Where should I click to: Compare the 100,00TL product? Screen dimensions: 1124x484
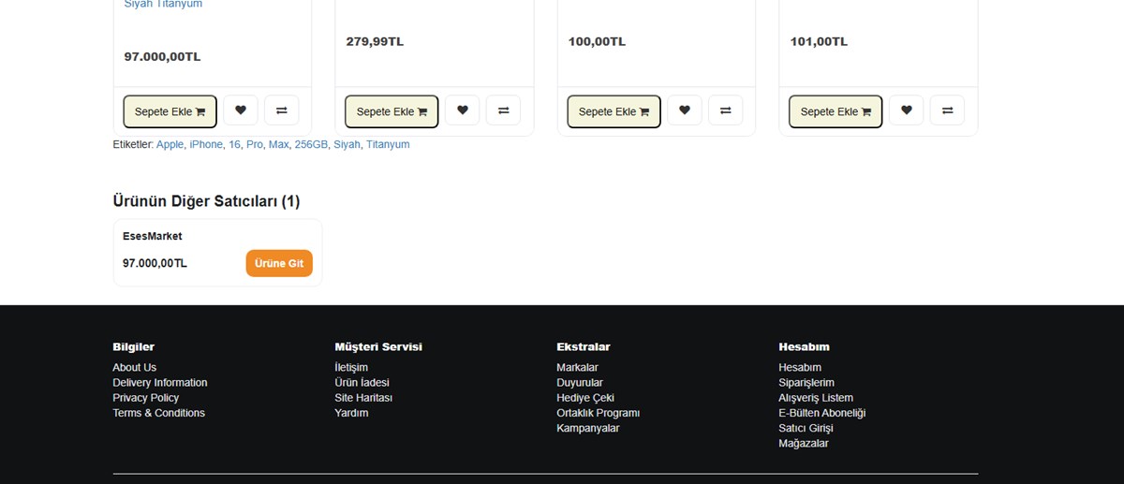click(x=726, y=110)
